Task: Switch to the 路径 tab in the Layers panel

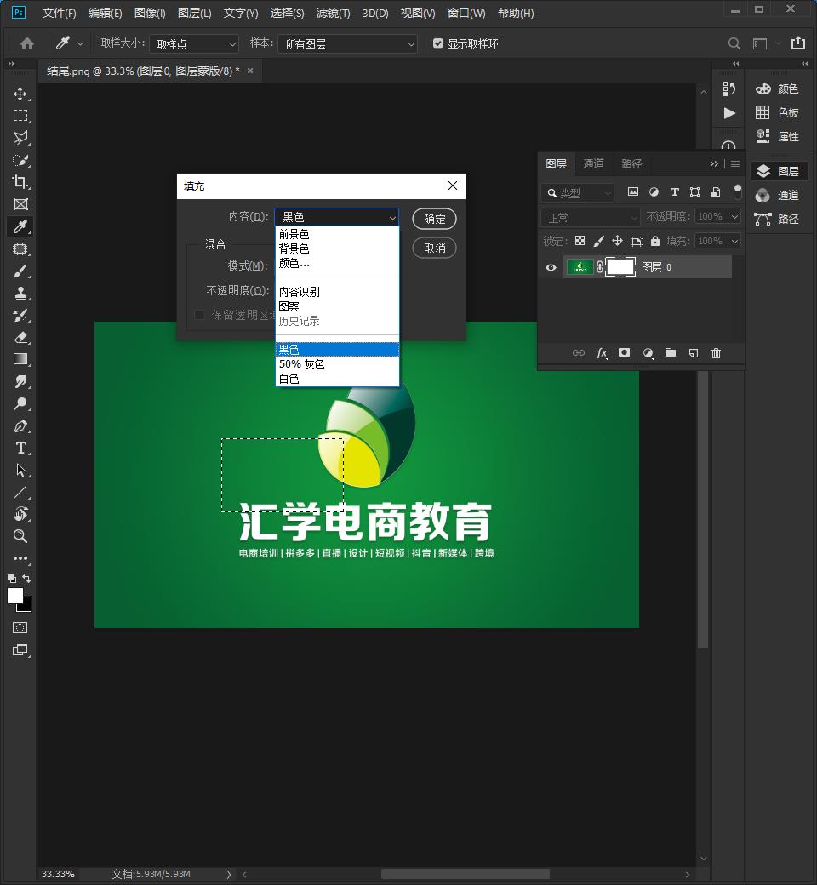Action: 631,163
